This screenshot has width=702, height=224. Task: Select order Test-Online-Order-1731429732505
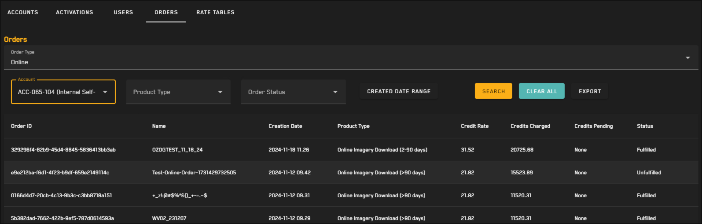[x=351, y=173]
